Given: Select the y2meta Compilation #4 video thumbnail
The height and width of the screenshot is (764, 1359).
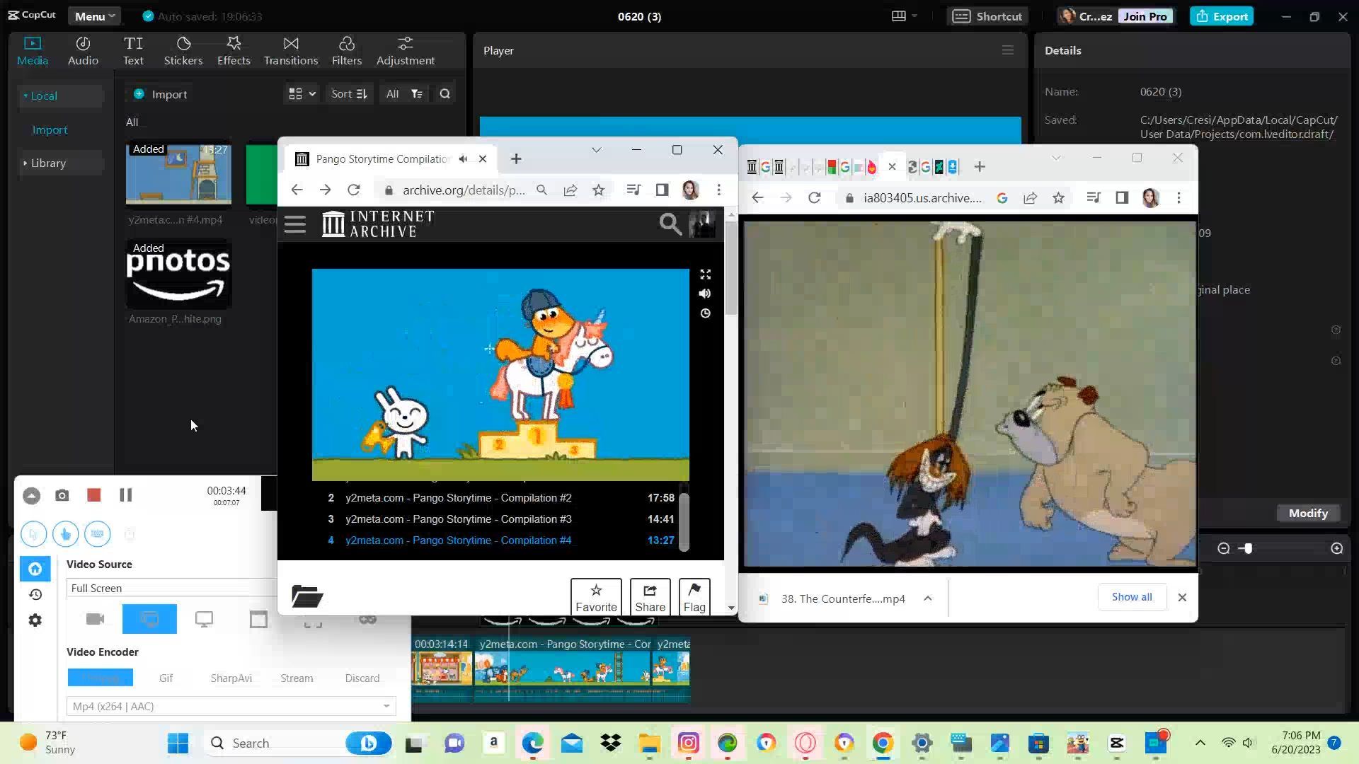Looking at the screenshot, I should click(x=178, y=174).
